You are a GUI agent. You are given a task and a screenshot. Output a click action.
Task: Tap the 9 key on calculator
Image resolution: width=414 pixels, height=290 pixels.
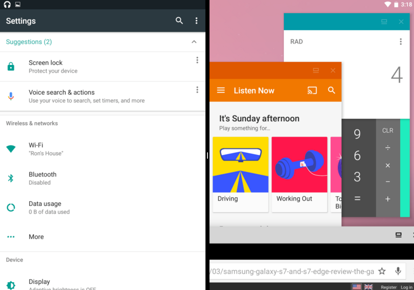pyautogui.click(x=357, y=134)
